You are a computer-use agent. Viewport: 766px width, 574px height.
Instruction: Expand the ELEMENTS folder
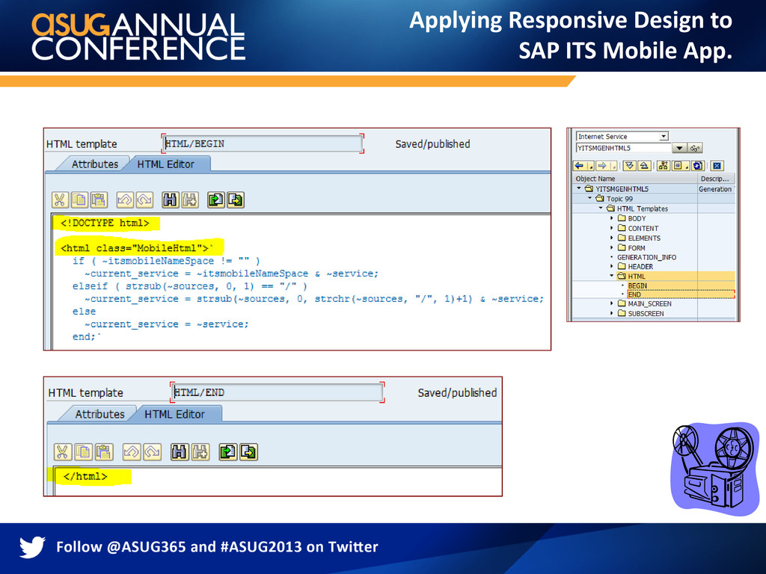point(612,238)
